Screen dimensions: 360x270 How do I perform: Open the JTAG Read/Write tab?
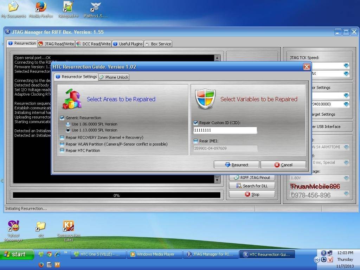click(x=56, y=44)
